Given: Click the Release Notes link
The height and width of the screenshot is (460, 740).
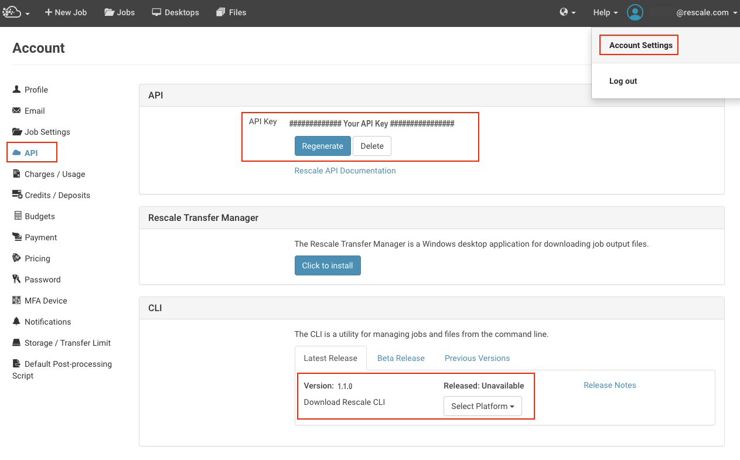Looking at the screenshot, I should [x=609, y=385].
